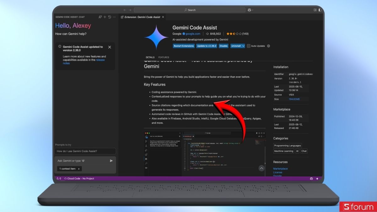
Task: Click the Restart Extensions button
Action: click(x=184, y=46)
